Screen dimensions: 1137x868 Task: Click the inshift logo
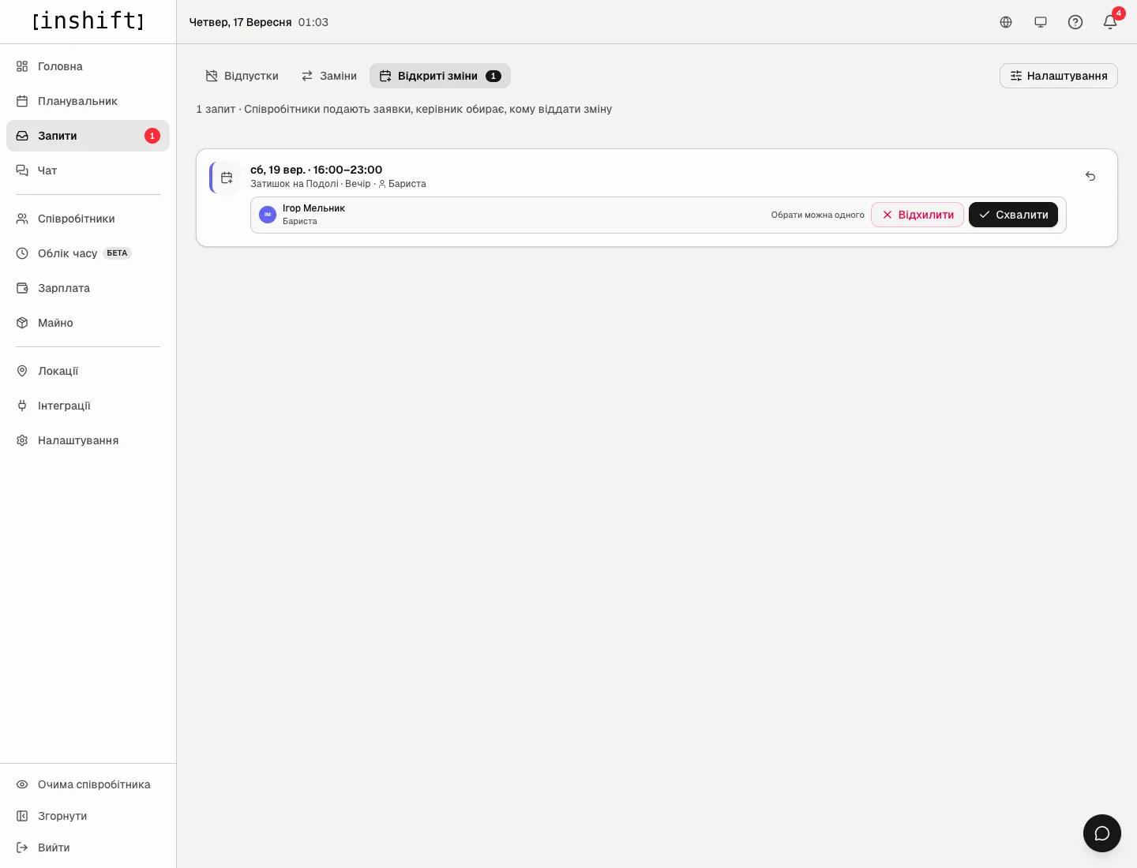tap(88, 21)
